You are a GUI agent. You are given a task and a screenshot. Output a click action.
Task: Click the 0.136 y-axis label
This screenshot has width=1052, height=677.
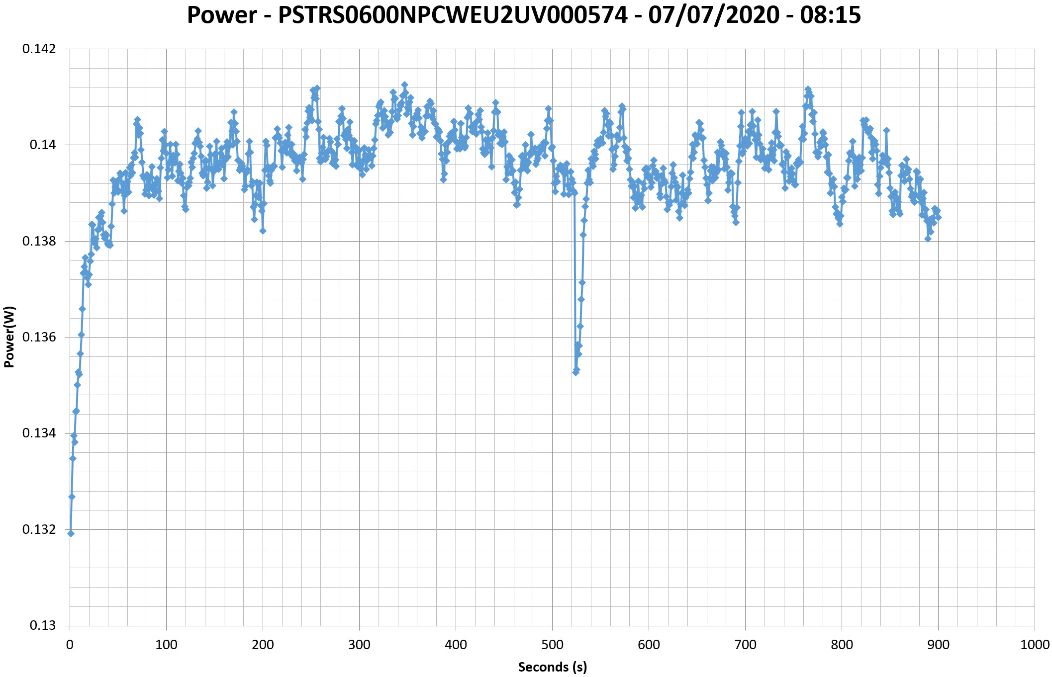click(39, 337)
